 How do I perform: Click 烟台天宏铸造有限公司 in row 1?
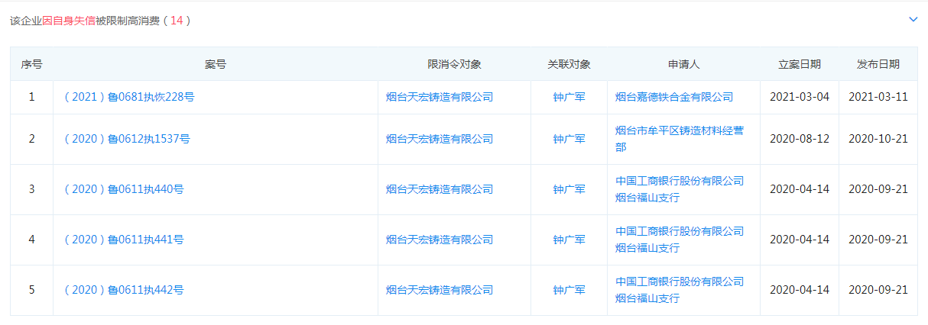pos(440,97)
